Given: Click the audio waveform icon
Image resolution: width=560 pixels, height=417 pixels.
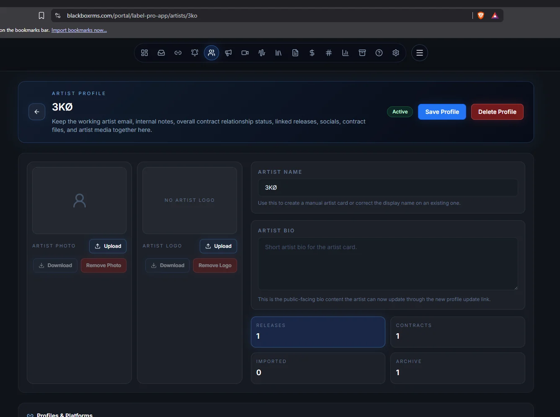Looking at the screenshot, I should [x=262, y=53].
